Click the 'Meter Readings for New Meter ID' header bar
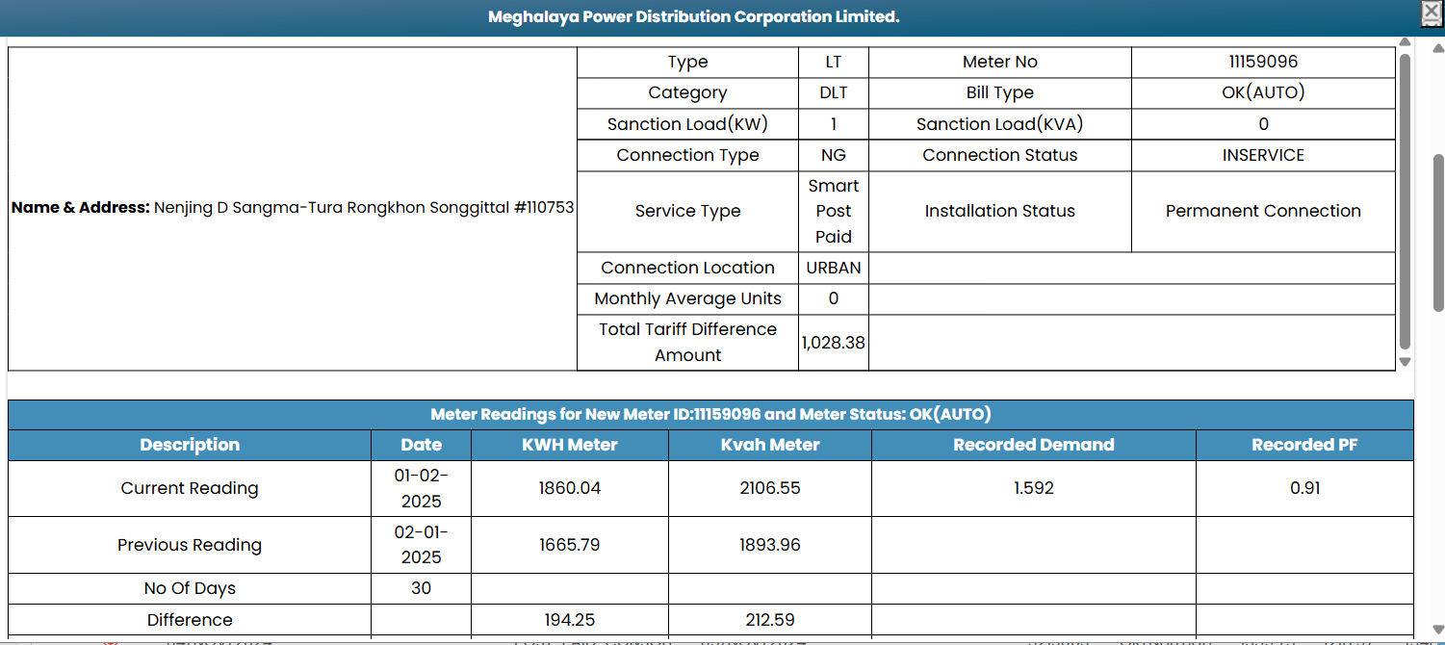The image size is (1445, 645). 710,415
